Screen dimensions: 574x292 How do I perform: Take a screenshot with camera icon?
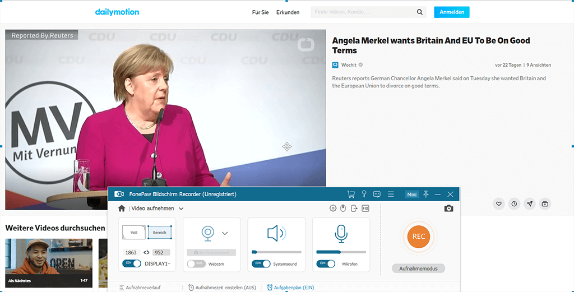tap(448, 208)
